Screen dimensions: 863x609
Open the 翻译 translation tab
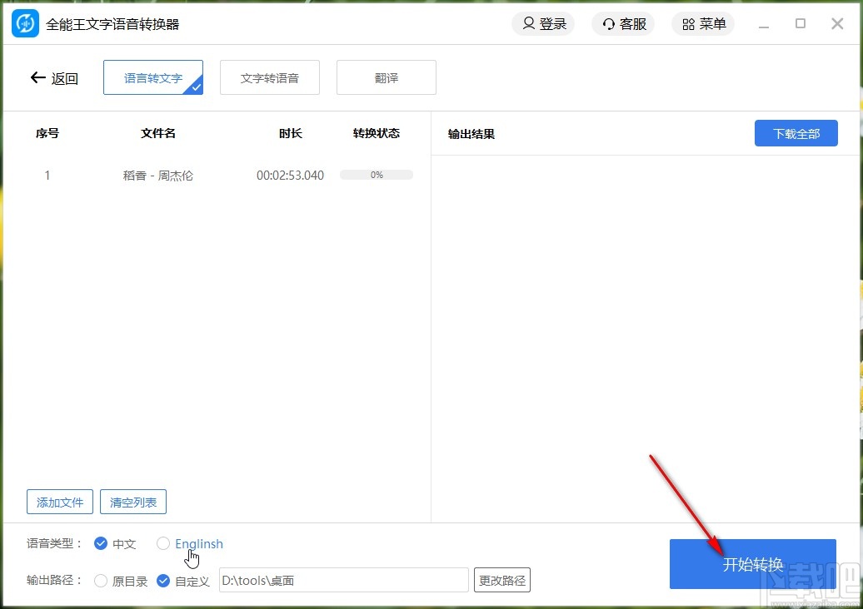[386, 77]
